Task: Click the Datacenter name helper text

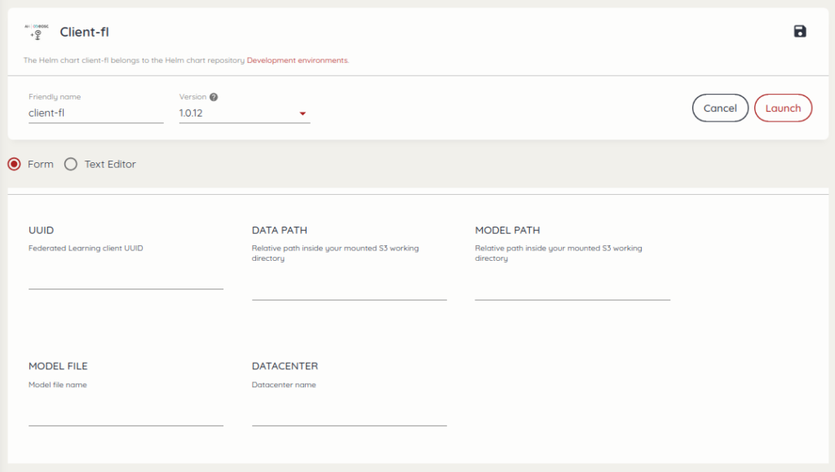Action: tap(284, 385)
